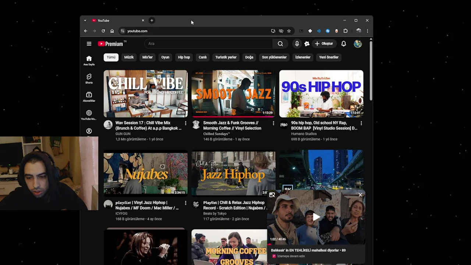Viewport: 471px width, 265px height.
Task: Click the YouTube page vertical scrollbar
Action: click(371, 70)
